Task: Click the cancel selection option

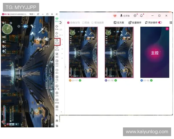Action: (x=97, y=23)
